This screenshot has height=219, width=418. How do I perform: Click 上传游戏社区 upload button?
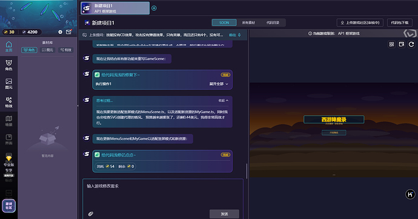360,22
